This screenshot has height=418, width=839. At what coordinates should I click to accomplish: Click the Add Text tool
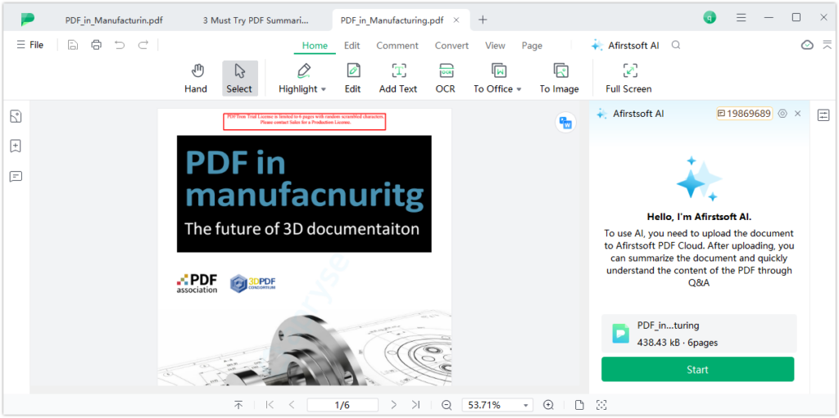398,78
